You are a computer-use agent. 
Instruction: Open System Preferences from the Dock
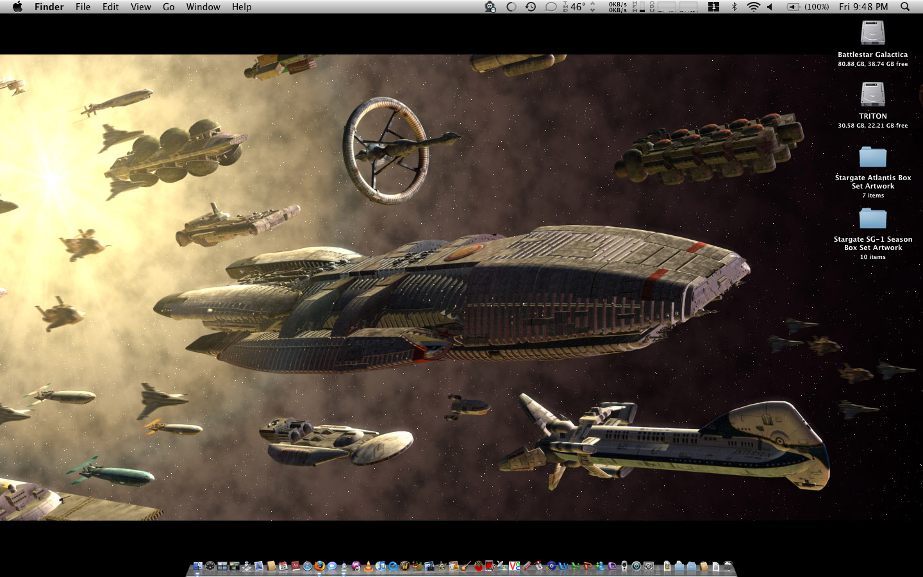pos(649,566)
